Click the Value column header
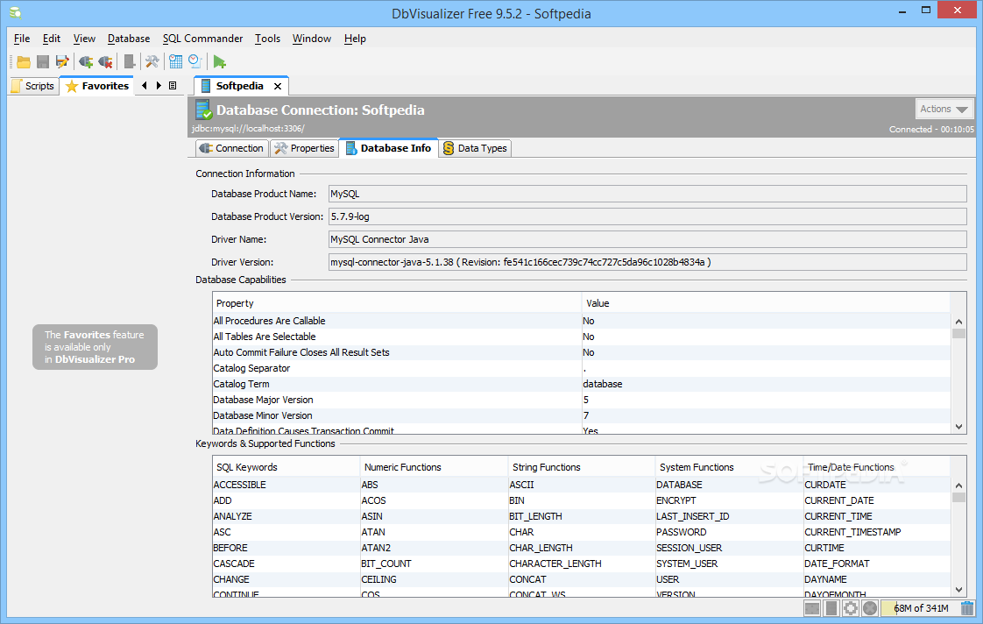The image size is (983, 624). point(766,303)
